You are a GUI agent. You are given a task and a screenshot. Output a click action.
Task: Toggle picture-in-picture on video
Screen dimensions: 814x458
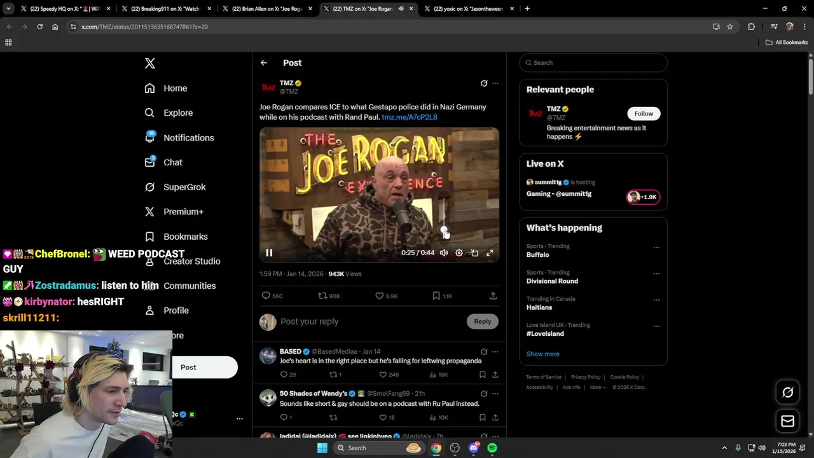tap(474, 253)
